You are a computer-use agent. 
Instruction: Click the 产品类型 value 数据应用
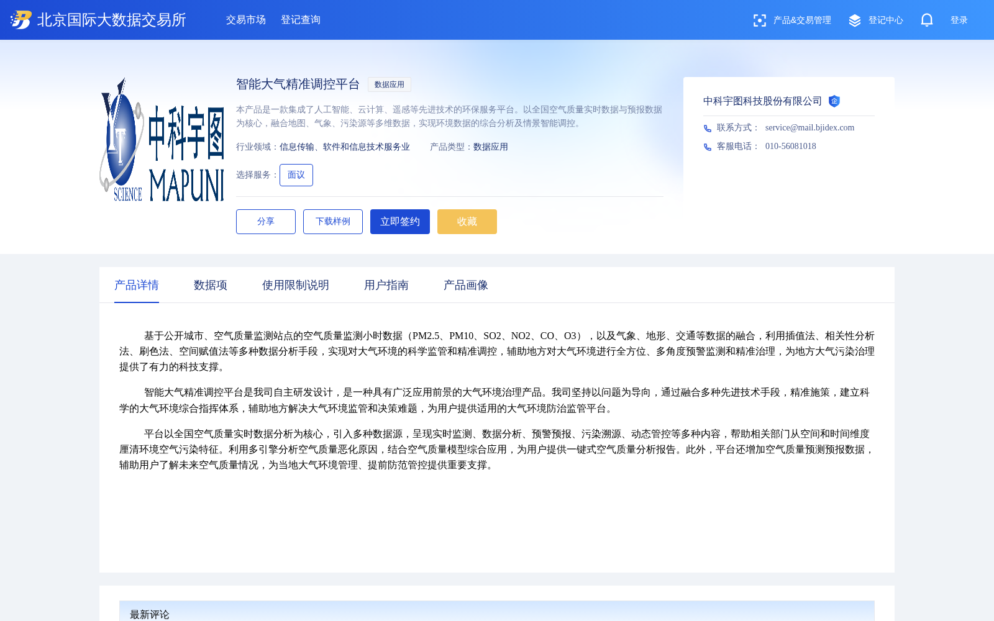491,147
